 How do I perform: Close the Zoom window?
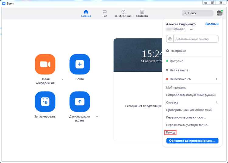221,3
